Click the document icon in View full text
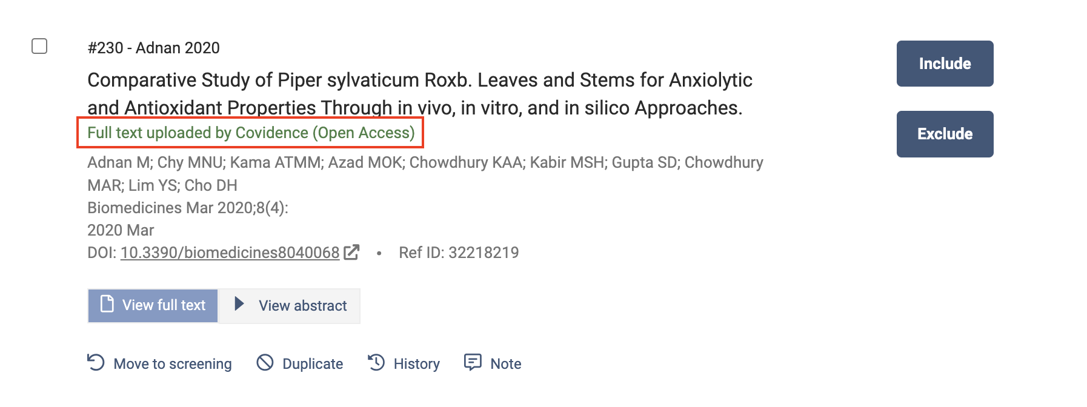 click(x=107, y=304)
